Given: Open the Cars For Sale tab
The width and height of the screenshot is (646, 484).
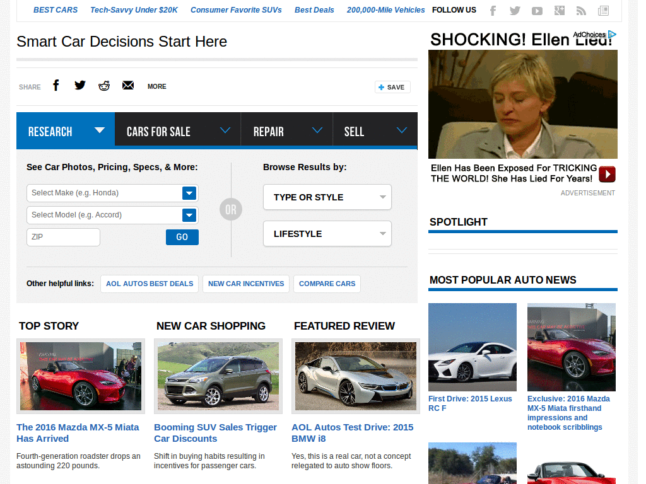Looking at the screenshot, I should click(177, 129).
